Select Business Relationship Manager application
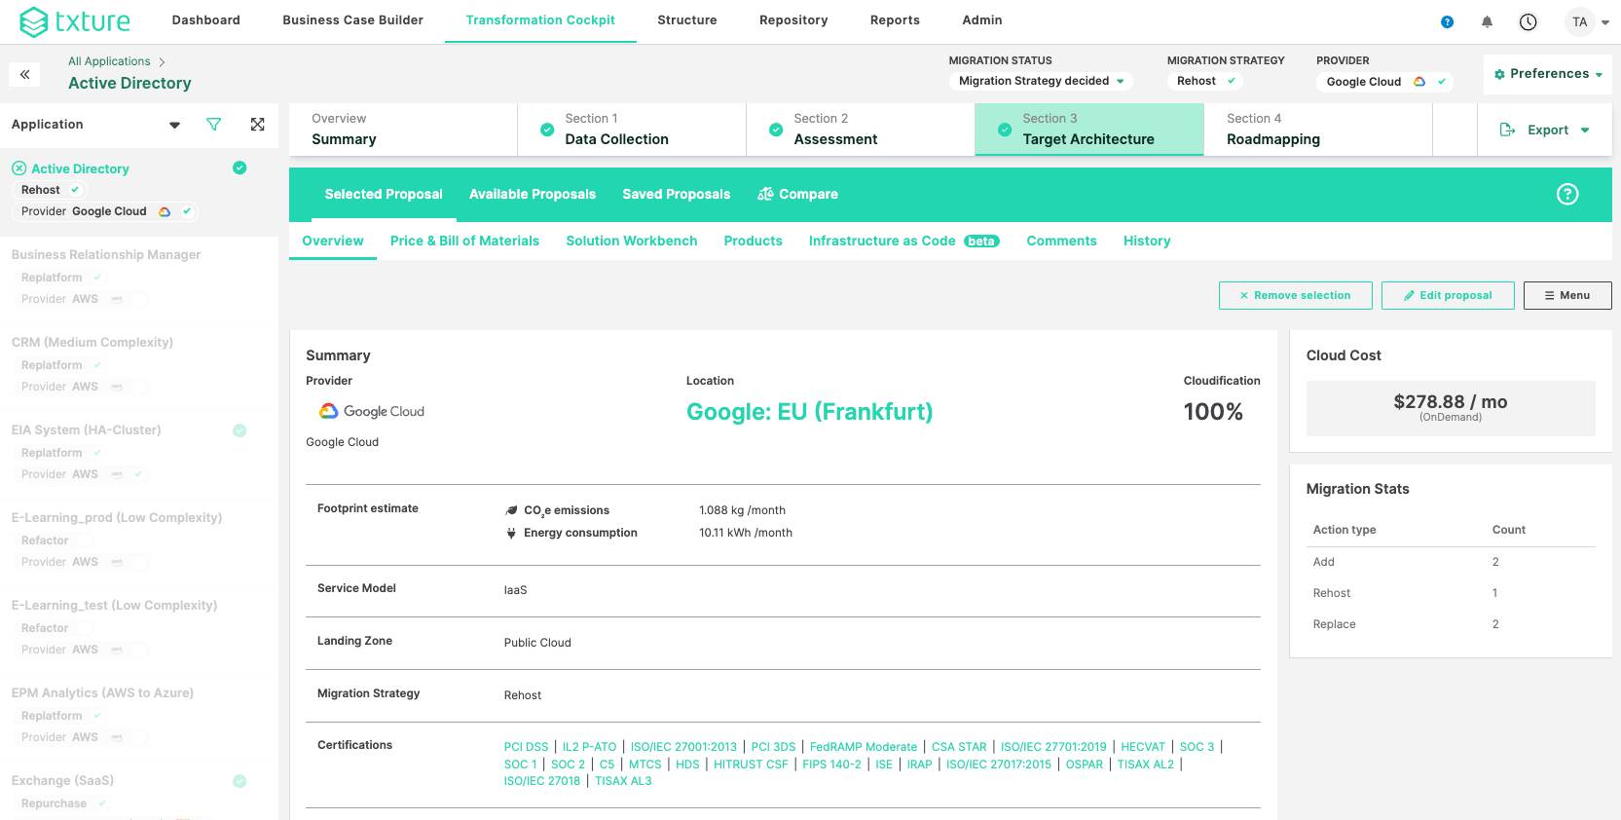 [x=106, y=254]
